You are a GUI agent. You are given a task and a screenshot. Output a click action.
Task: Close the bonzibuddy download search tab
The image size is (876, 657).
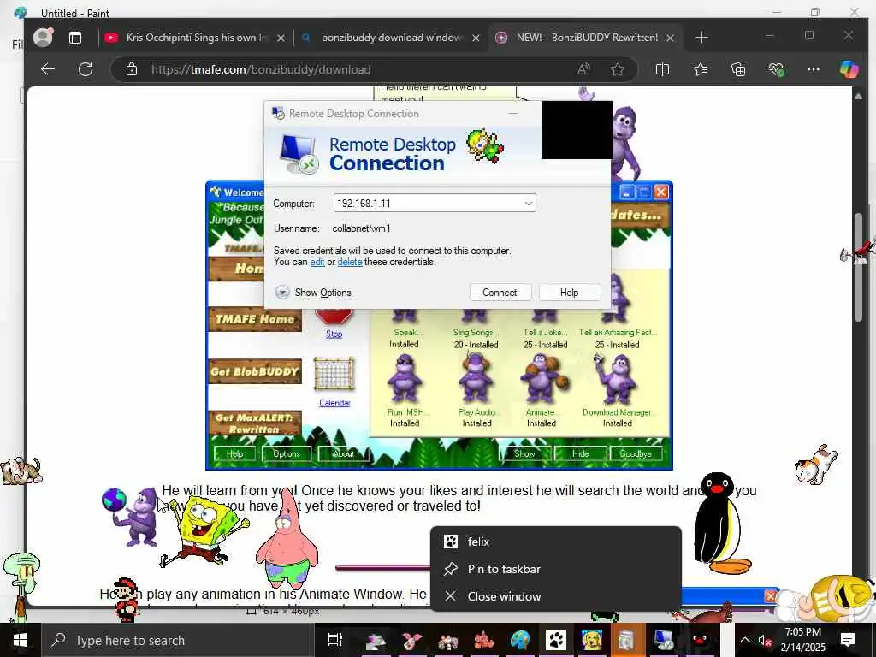tap(476, 38)
